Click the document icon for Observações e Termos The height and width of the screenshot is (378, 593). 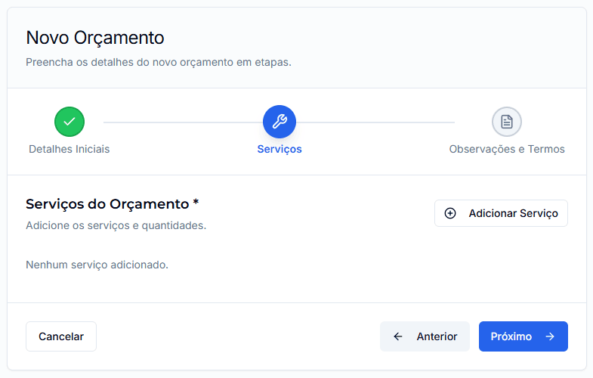pos(507,122)
